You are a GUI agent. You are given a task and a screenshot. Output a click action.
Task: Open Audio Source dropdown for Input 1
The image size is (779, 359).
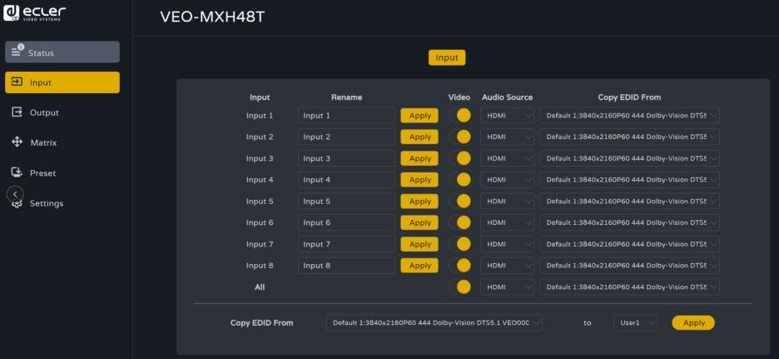pyautogui.click(x=507, y=116)
